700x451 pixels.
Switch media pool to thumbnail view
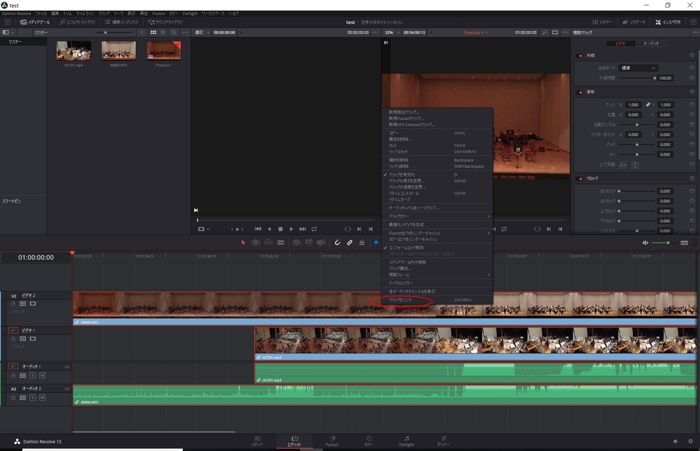click(153, 33)
